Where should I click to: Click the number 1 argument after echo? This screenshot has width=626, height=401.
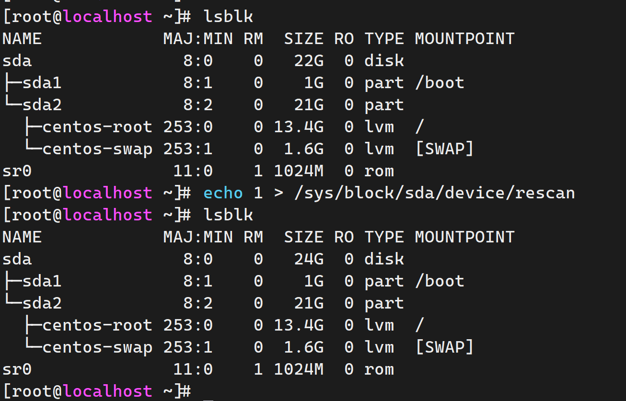click(x=258, y=193)
